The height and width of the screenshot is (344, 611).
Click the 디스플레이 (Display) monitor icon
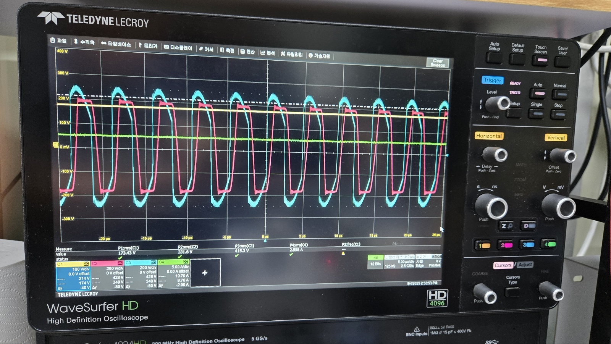pyautogui.click(x=166, y=47)
